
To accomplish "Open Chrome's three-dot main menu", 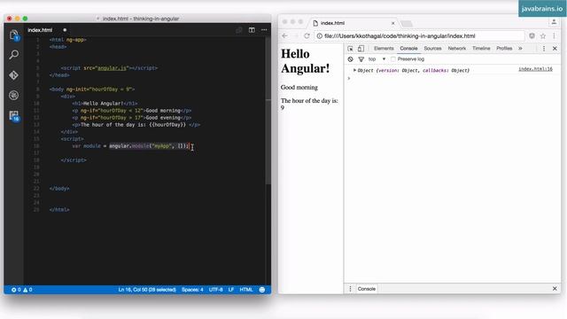I will 554,35.
